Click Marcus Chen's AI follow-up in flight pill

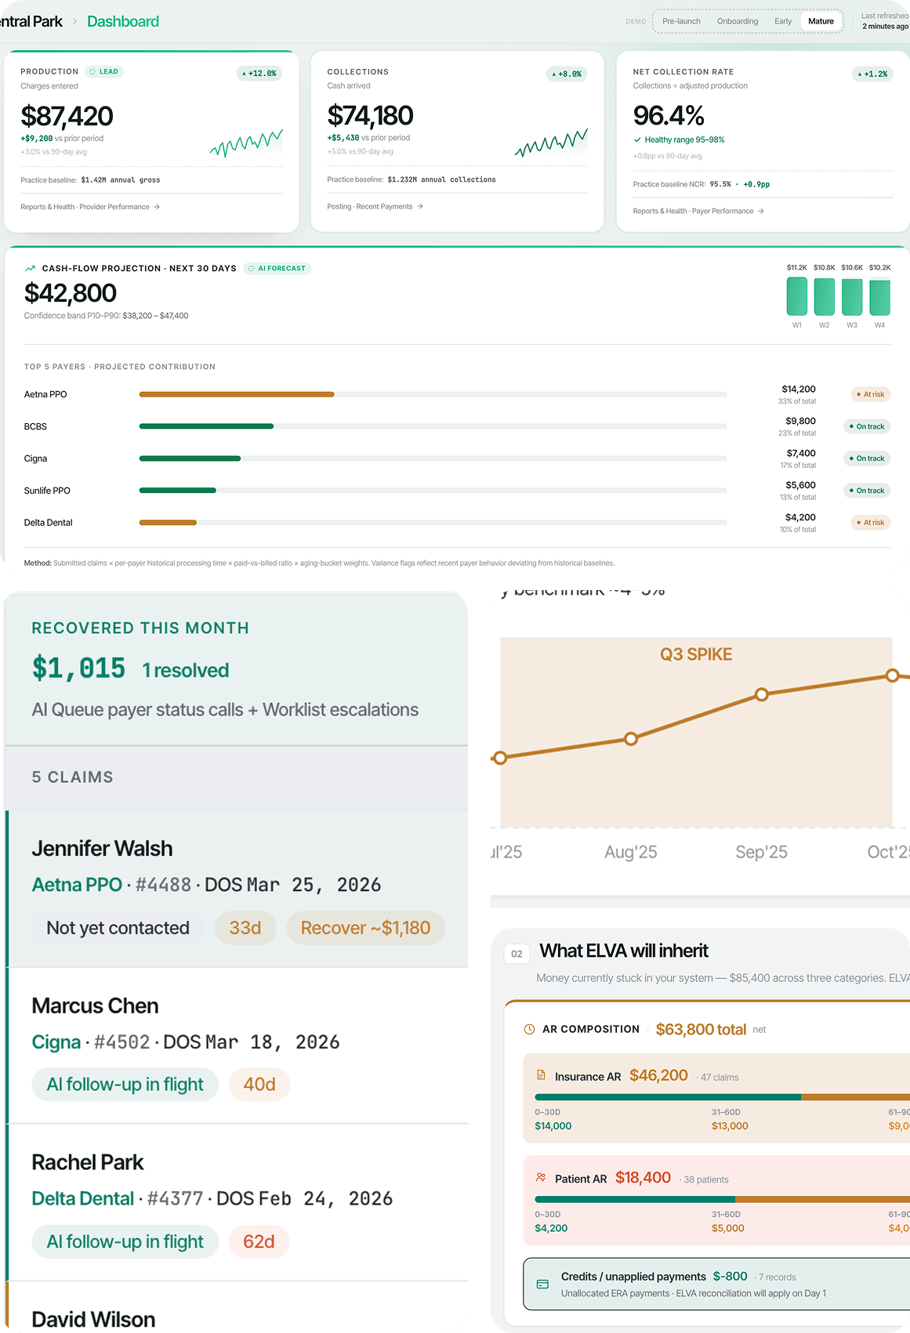click(125, 1085)
